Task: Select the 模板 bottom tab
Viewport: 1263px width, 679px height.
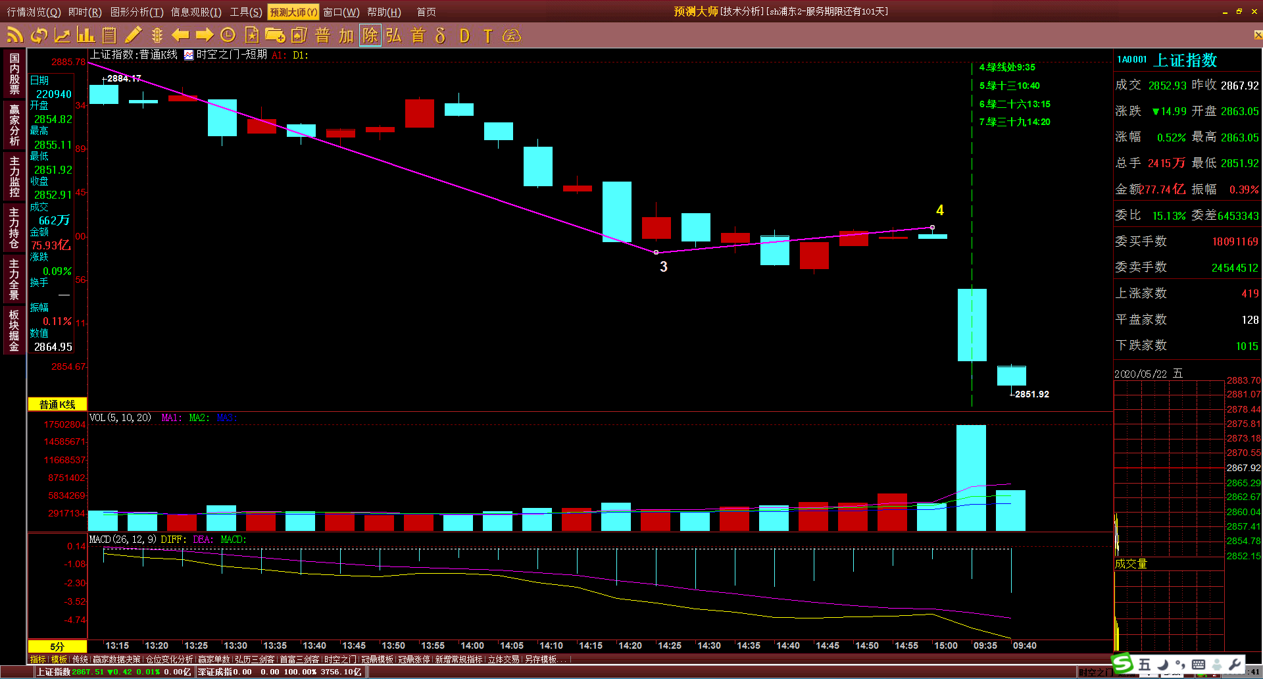Action: [59, 659]
